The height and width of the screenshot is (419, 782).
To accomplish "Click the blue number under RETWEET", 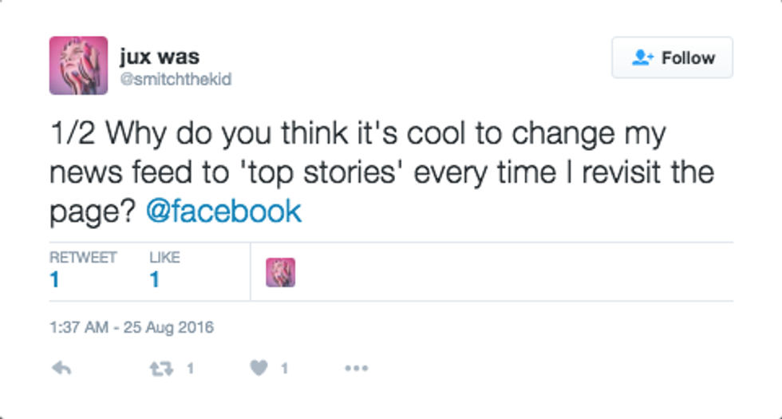I will point(54,280).
